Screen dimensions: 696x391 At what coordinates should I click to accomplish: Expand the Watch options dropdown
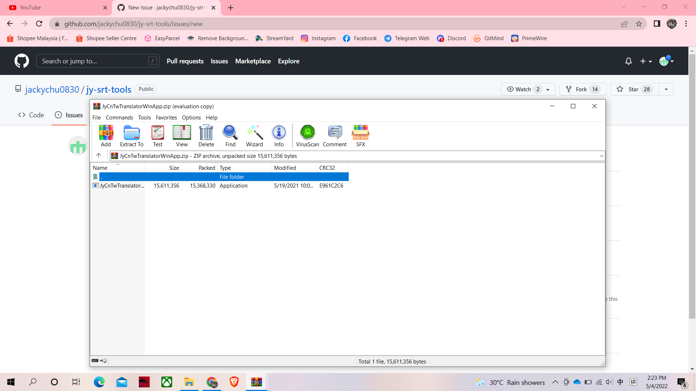(548, 89)
